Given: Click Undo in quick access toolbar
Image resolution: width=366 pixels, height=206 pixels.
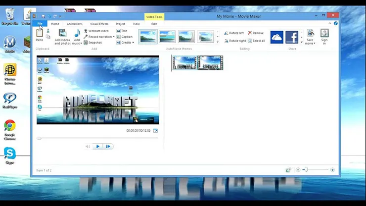Looking at the screenshot, I should click(49, 16).
